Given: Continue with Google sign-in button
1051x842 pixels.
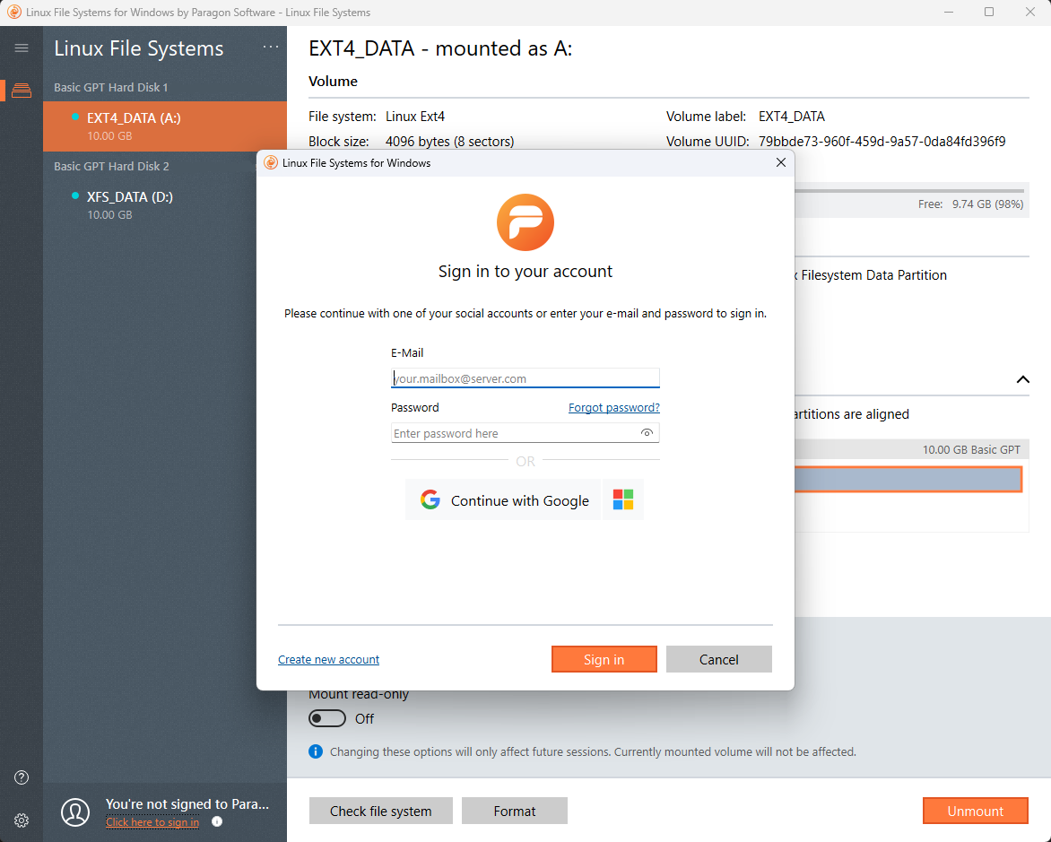Looking at the screenshot, I should tap(503, 500).
